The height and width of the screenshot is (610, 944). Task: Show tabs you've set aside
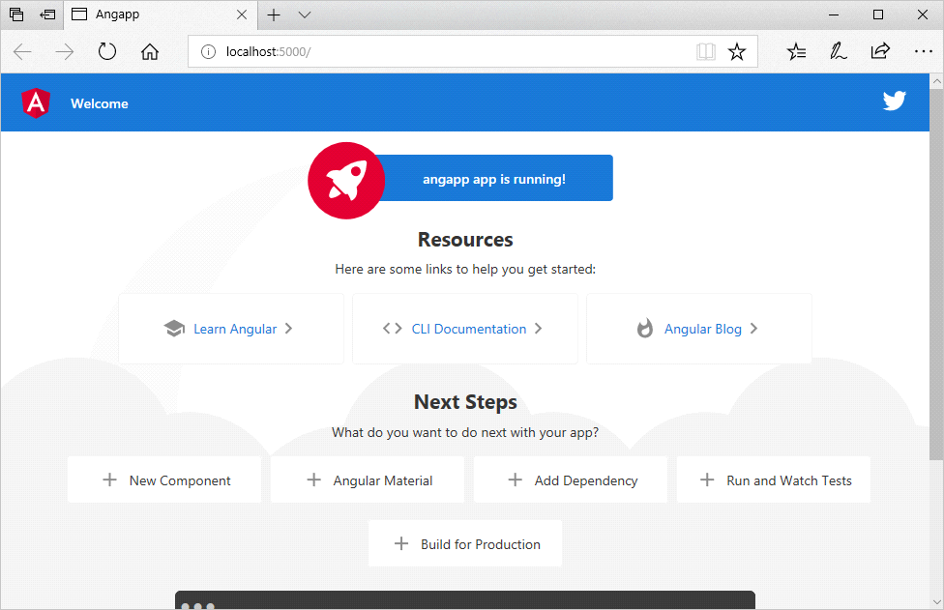(x=15, y=15)
